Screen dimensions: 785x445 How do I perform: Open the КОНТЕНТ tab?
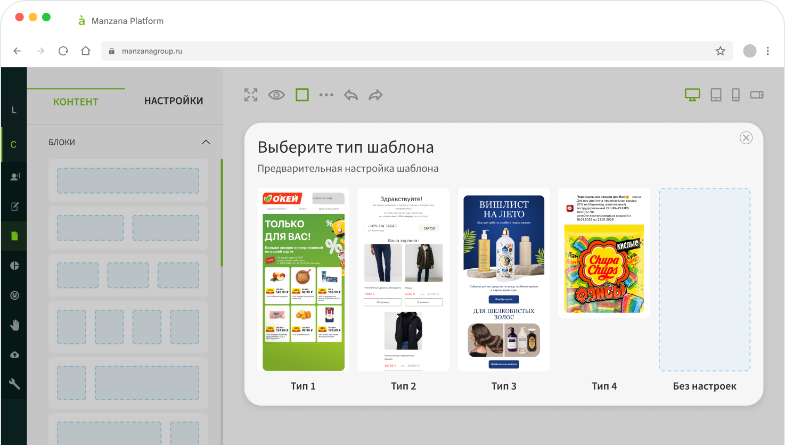coord(76,102)
